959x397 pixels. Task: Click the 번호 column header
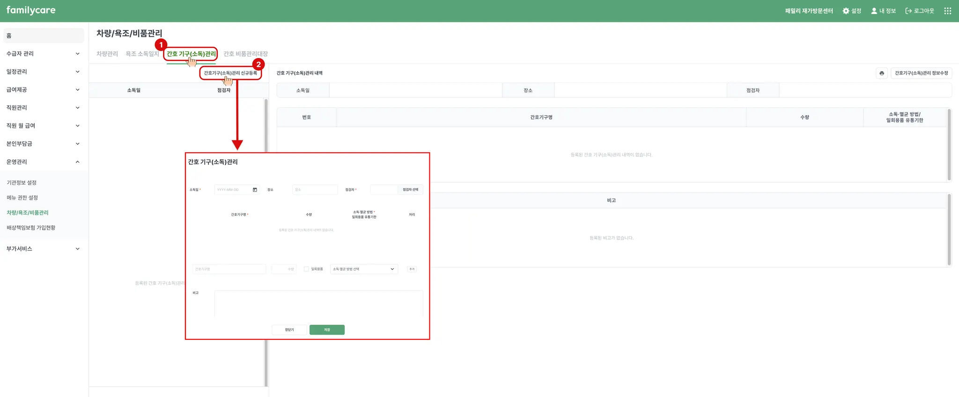pos(307,118)
